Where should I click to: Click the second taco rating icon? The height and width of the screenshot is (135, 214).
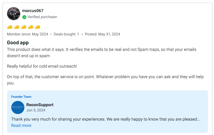[x=17, y=27]
